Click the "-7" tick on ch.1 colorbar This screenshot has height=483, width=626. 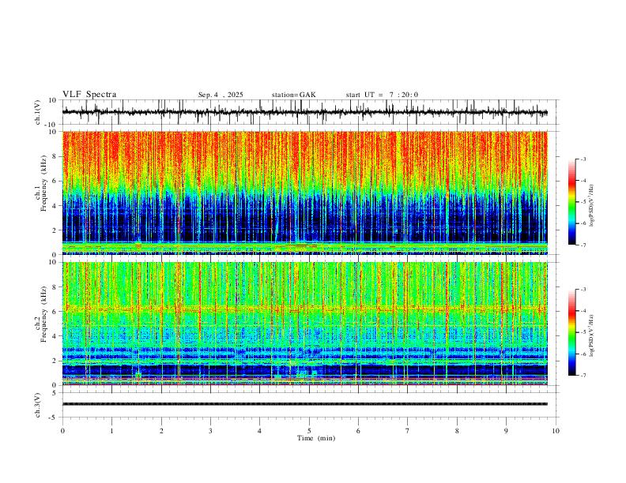click(583, 245)
